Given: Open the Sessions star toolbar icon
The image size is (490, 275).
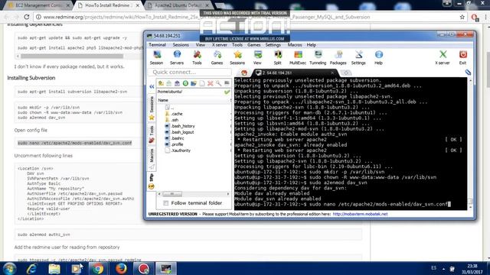Looking at the screenshot, I should tap(237, 58).
